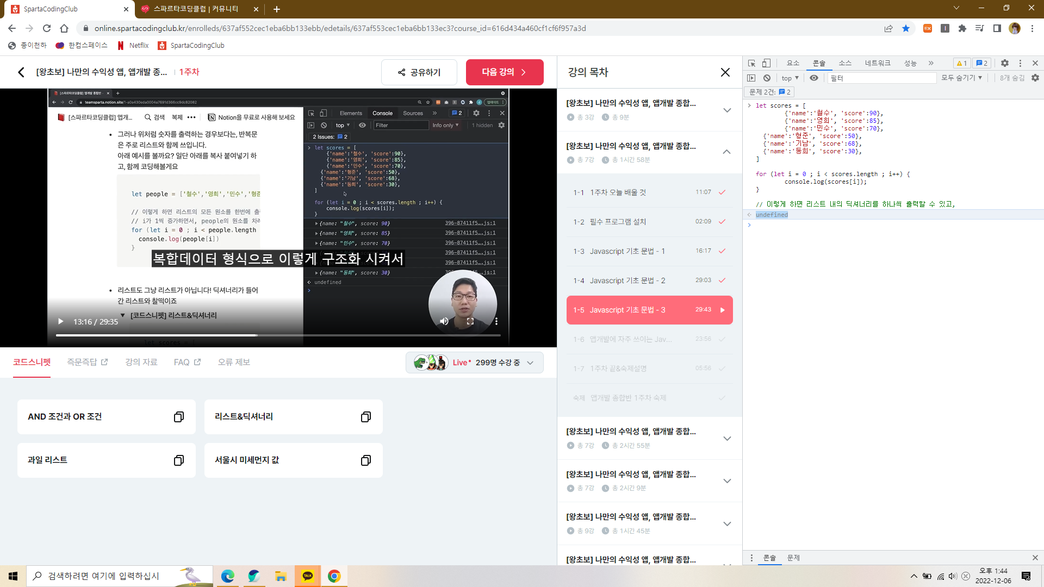Copy the 리스트&딕셔너리 snippet
This screenshot has height=587, width=1044.
click(x=366, y=417)
